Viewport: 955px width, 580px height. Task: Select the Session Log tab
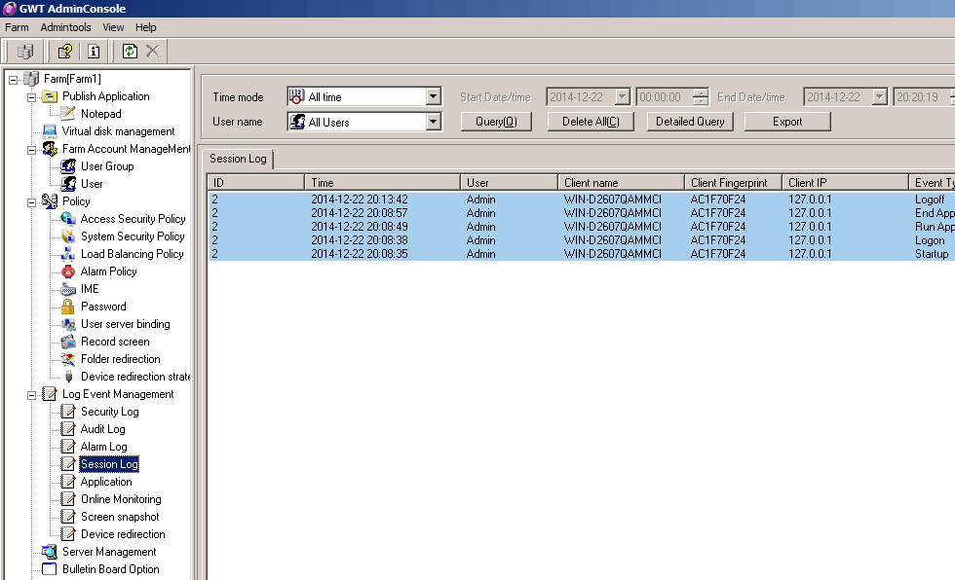tap(240, 159)
